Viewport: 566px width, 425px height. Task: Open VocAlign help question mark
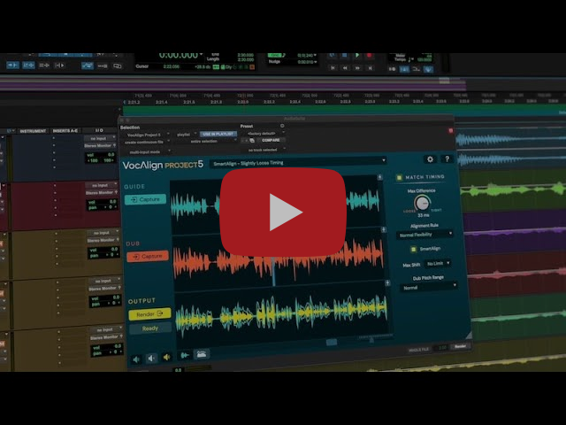click(447, 159)
